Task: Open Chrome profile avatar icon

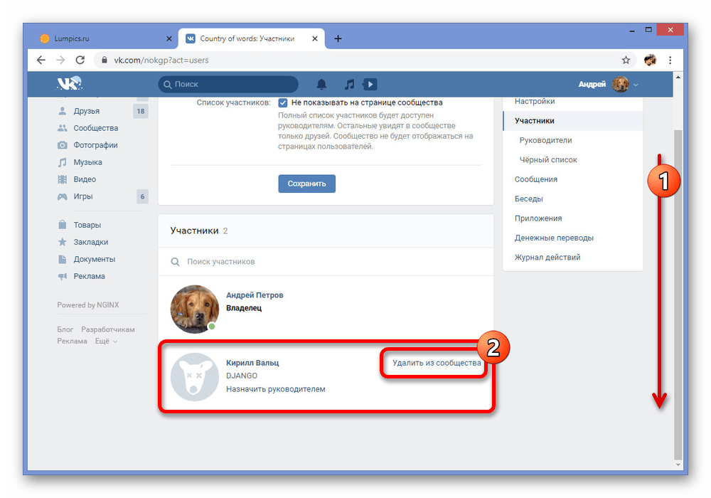Action: click(x=651, y=60)
